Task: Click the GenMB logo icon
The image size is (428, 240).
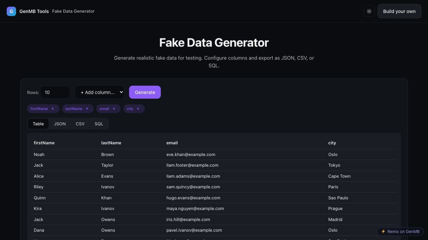Action: tap(11, 11)
